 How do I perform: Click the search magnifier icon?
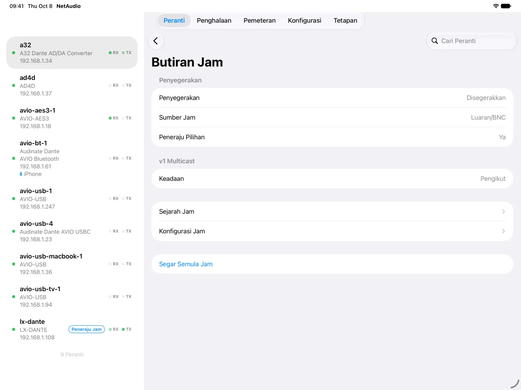(434, 41)
